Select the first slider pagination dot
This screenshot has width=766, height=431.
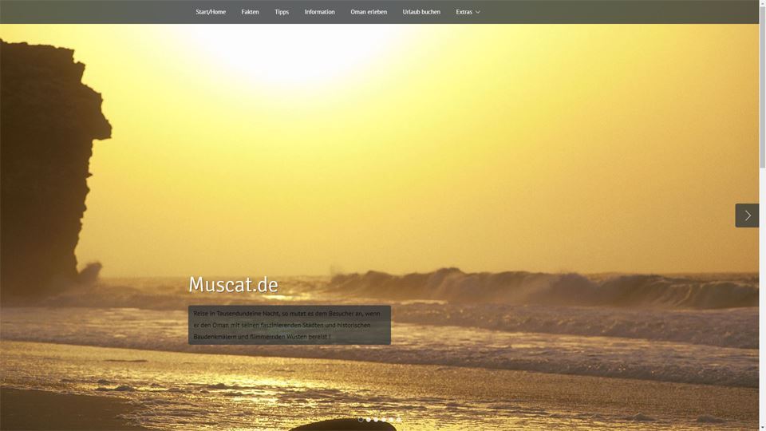pos(361,419)
